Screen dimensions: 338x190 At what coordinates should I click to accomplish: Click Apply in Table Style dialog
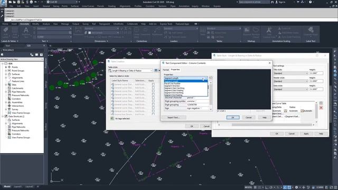(x=306, y=134)
